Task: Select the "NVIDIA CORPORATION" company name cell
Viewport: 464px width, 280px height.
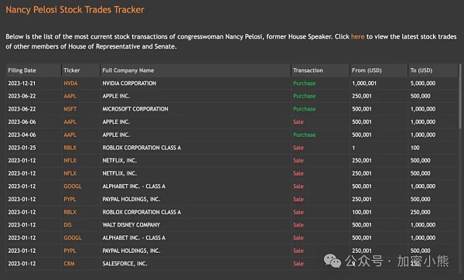Action: (129, 84)
